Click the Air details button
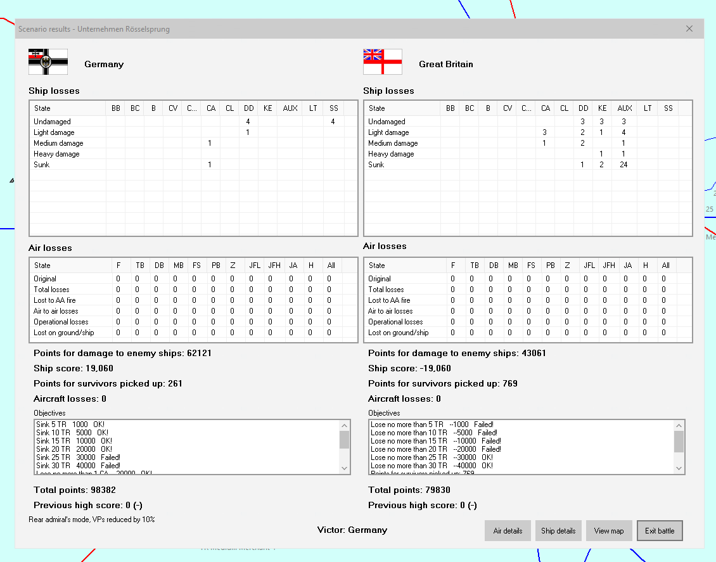This screenshot has height=562, width=716. (508, 530)
